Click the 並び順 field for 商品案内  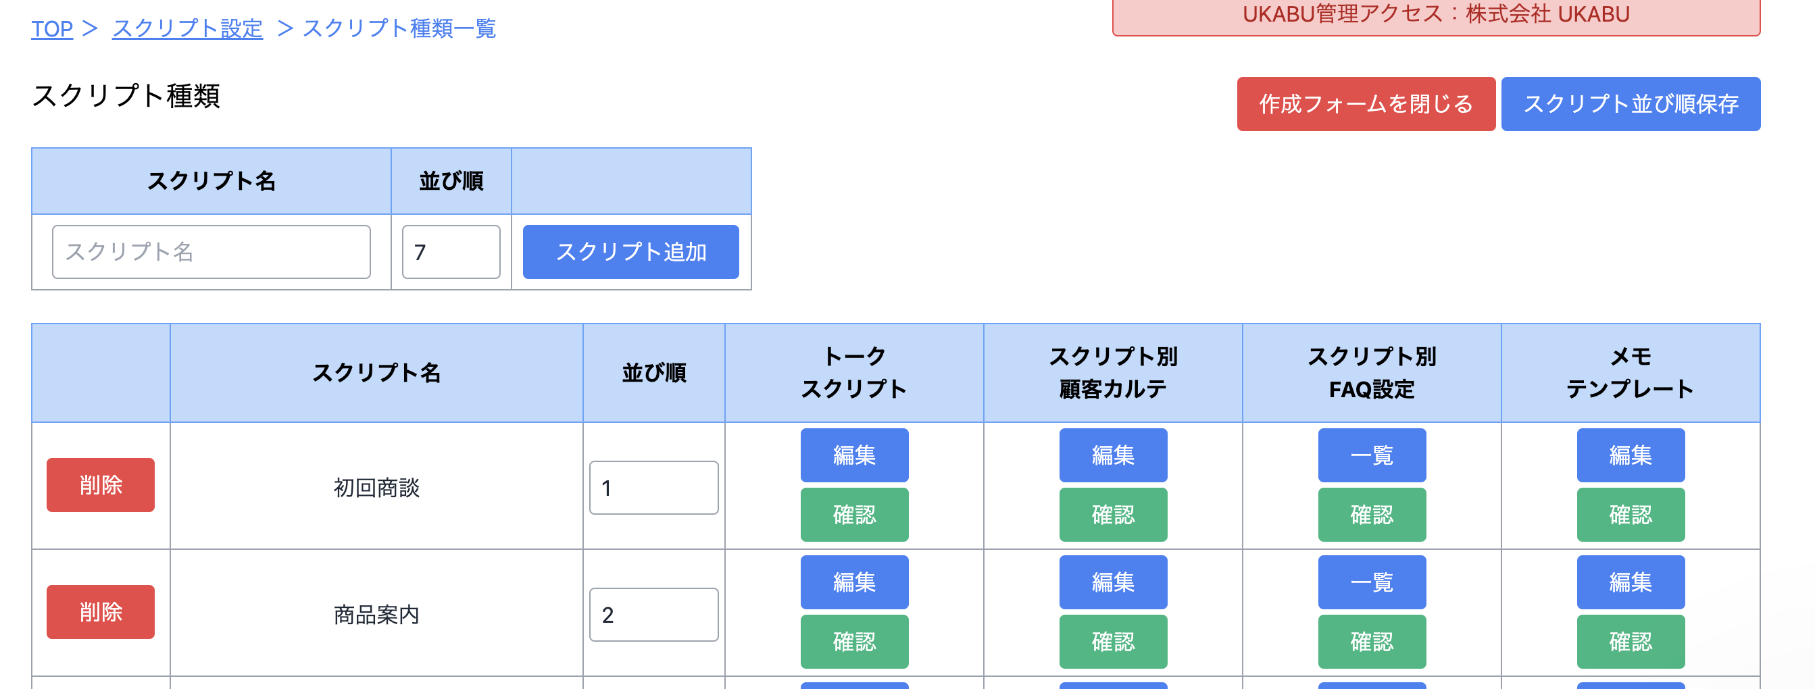click(x=653, y=614)
